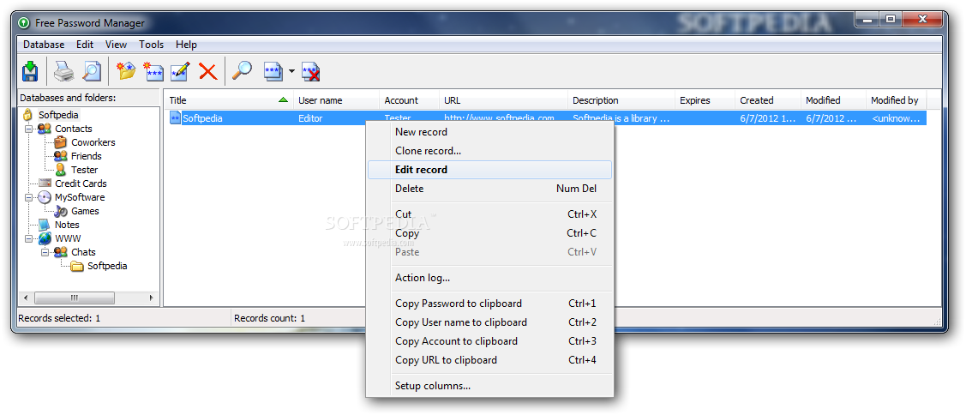Click the New folder toolbar icon
Screen dimensions: 966x415
(126, 71)
